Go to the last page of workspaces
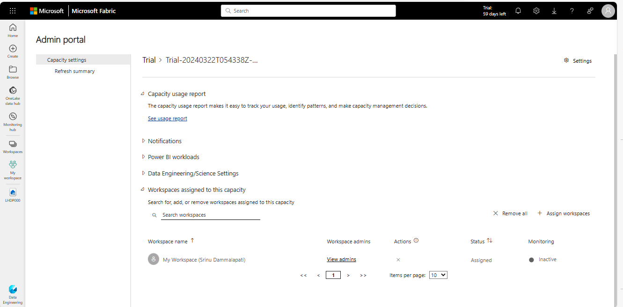Viewport: 623px width, 307px height. (x=363, y=275)
